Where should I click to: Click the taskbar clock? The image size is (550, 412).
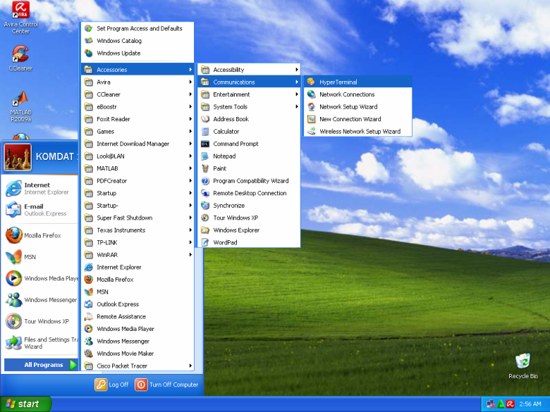point(530,404)
